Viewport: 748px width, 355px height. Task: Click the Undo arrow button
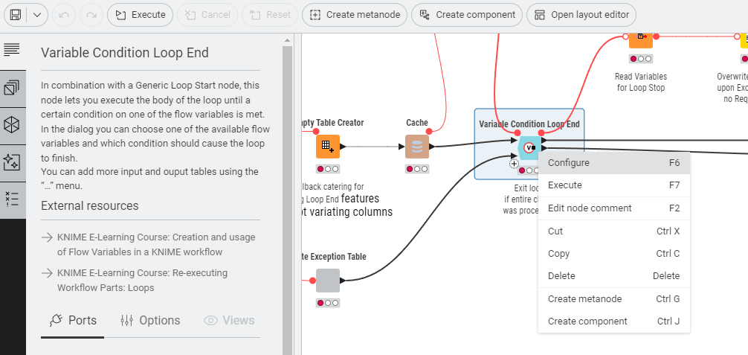tap(64, 15)
